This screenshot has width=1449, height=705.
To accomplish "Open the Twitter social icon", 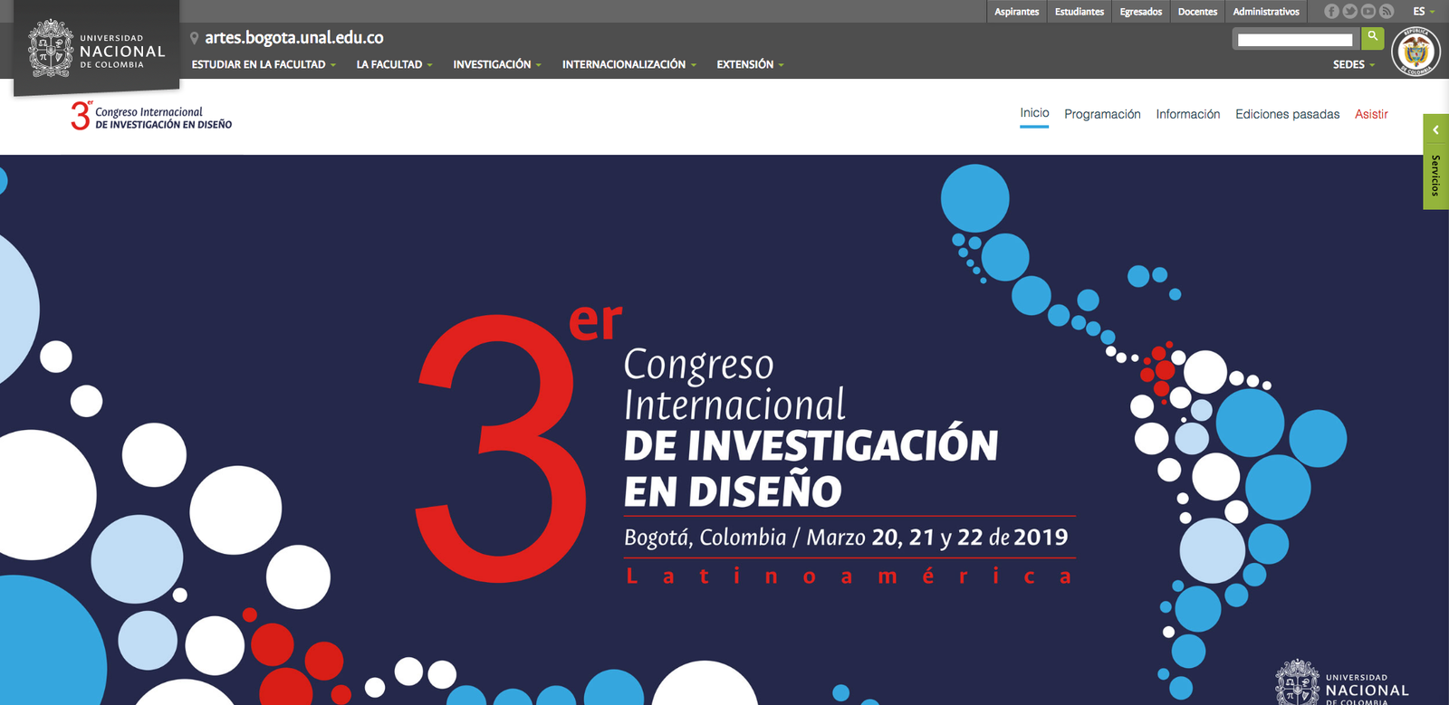I will click(x=1349, y=12).
